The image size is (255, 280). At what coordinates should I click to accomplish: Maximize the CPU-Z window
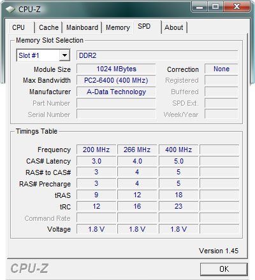click(215, 7)
